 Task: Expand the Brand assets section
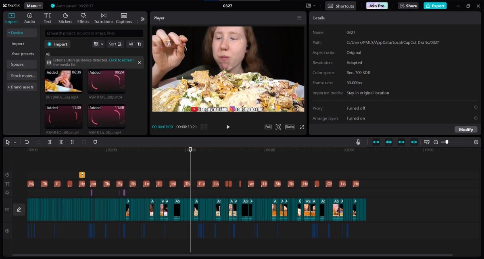tap(22, 87)
